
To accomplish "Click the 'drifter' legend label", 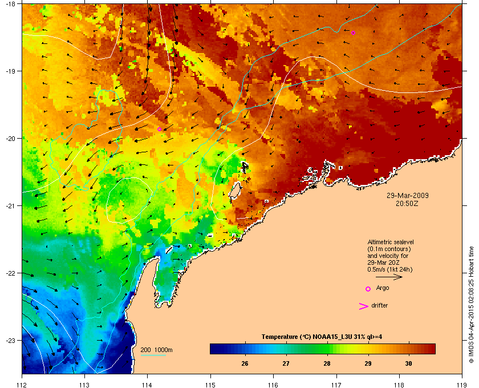I will click(379, 305).
